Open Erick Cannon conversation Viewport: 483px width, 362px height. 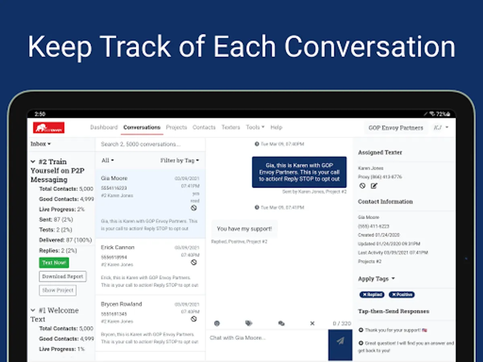click(150, 267)
